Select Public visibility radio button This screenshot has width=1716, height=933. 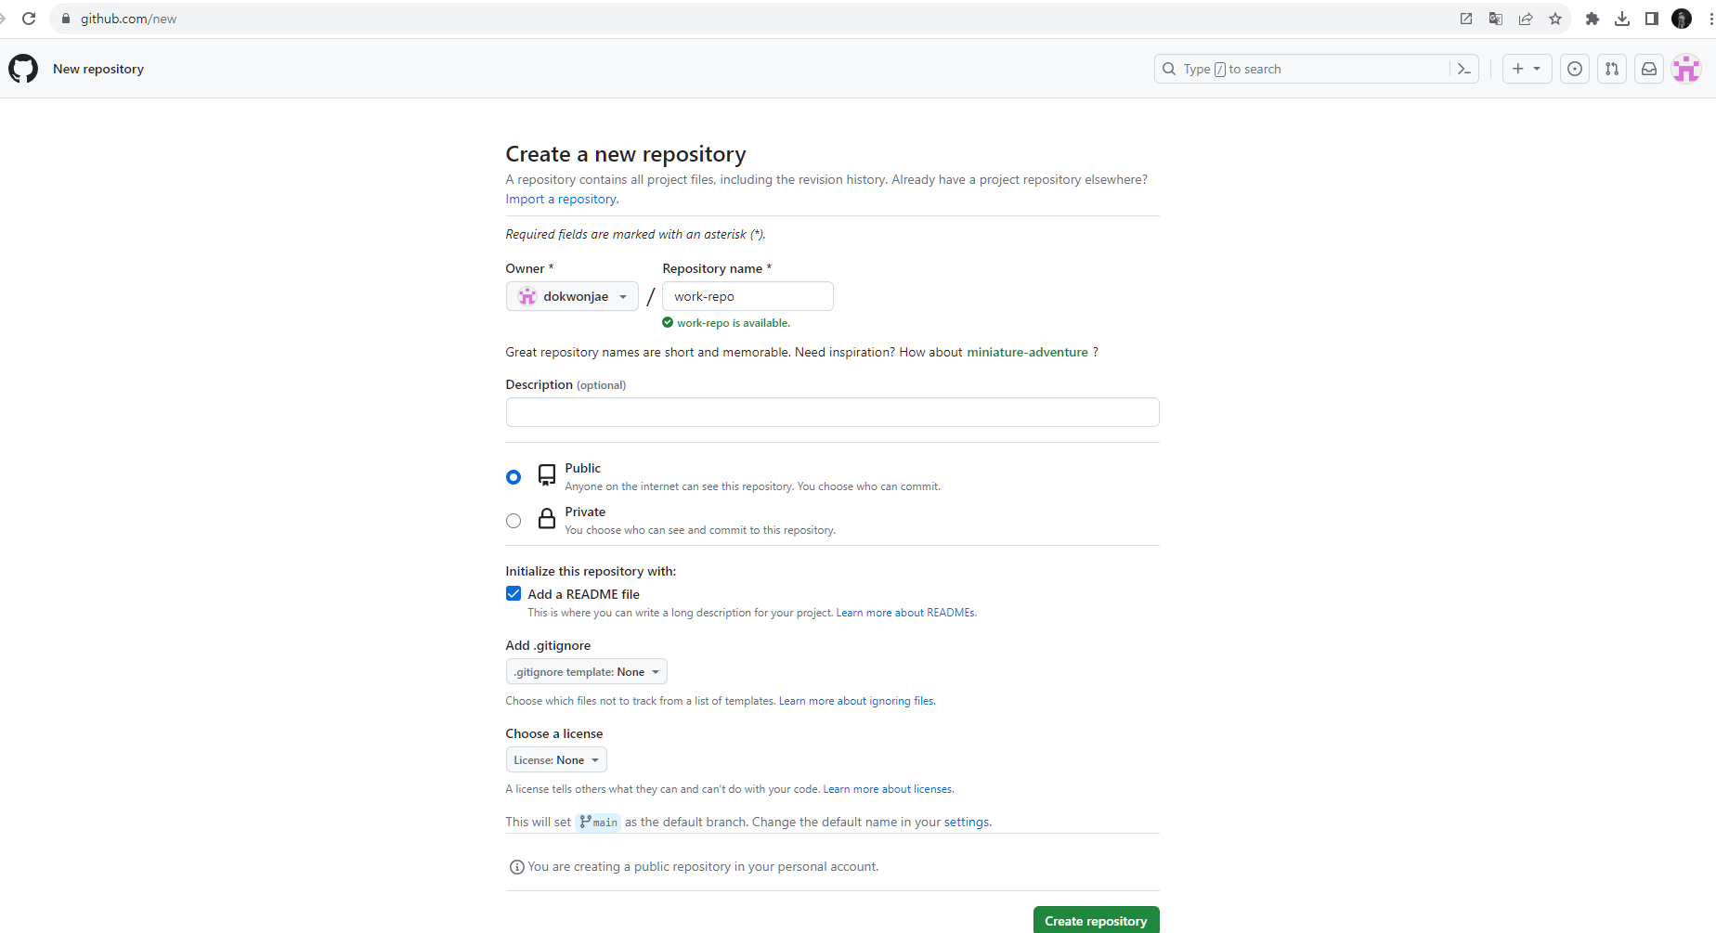pos(513,477)
